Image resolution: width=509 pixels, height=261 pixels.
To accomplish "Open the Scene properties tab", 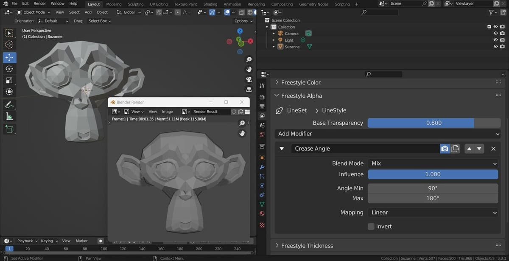I will point(262,125).
